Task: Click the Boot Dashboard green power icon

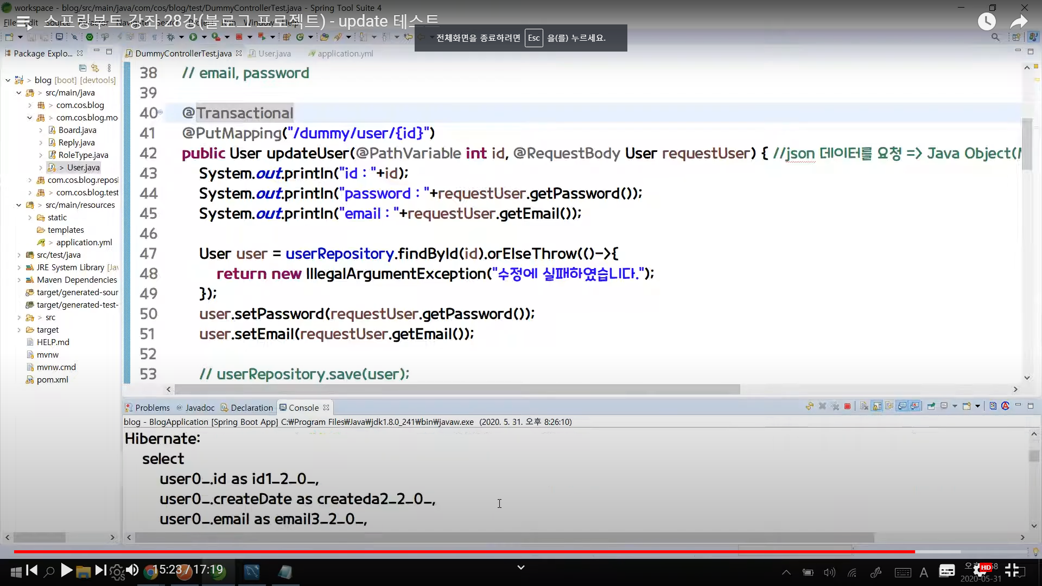Action: [90, 37]
